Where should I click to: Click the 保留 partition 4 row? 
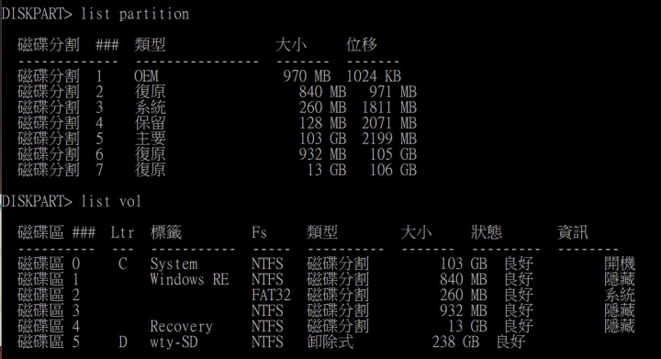[x=217, y=123]
